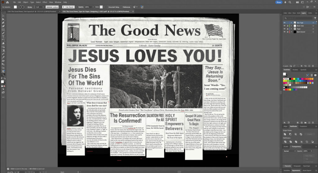Viewport: 318px width, 173px height.
Task: Apply Outline pathfinder
Action: 307,142
